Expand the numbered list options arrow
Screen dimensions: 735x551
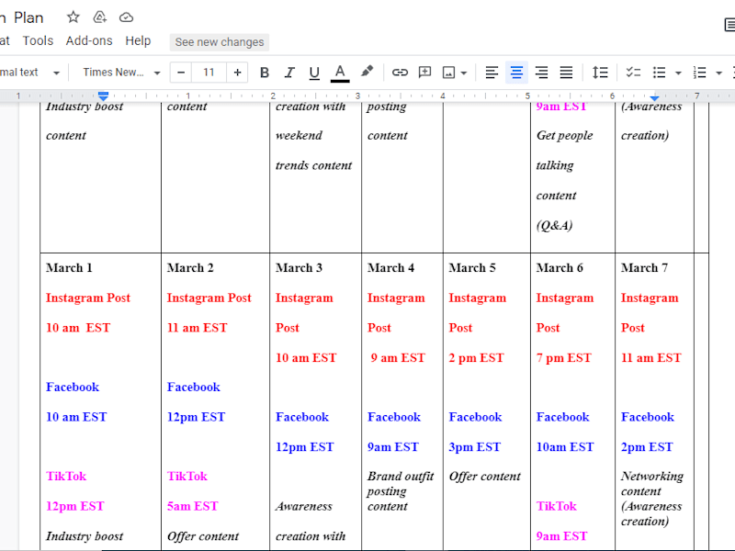pyautogui.click(x=718, y=73)
